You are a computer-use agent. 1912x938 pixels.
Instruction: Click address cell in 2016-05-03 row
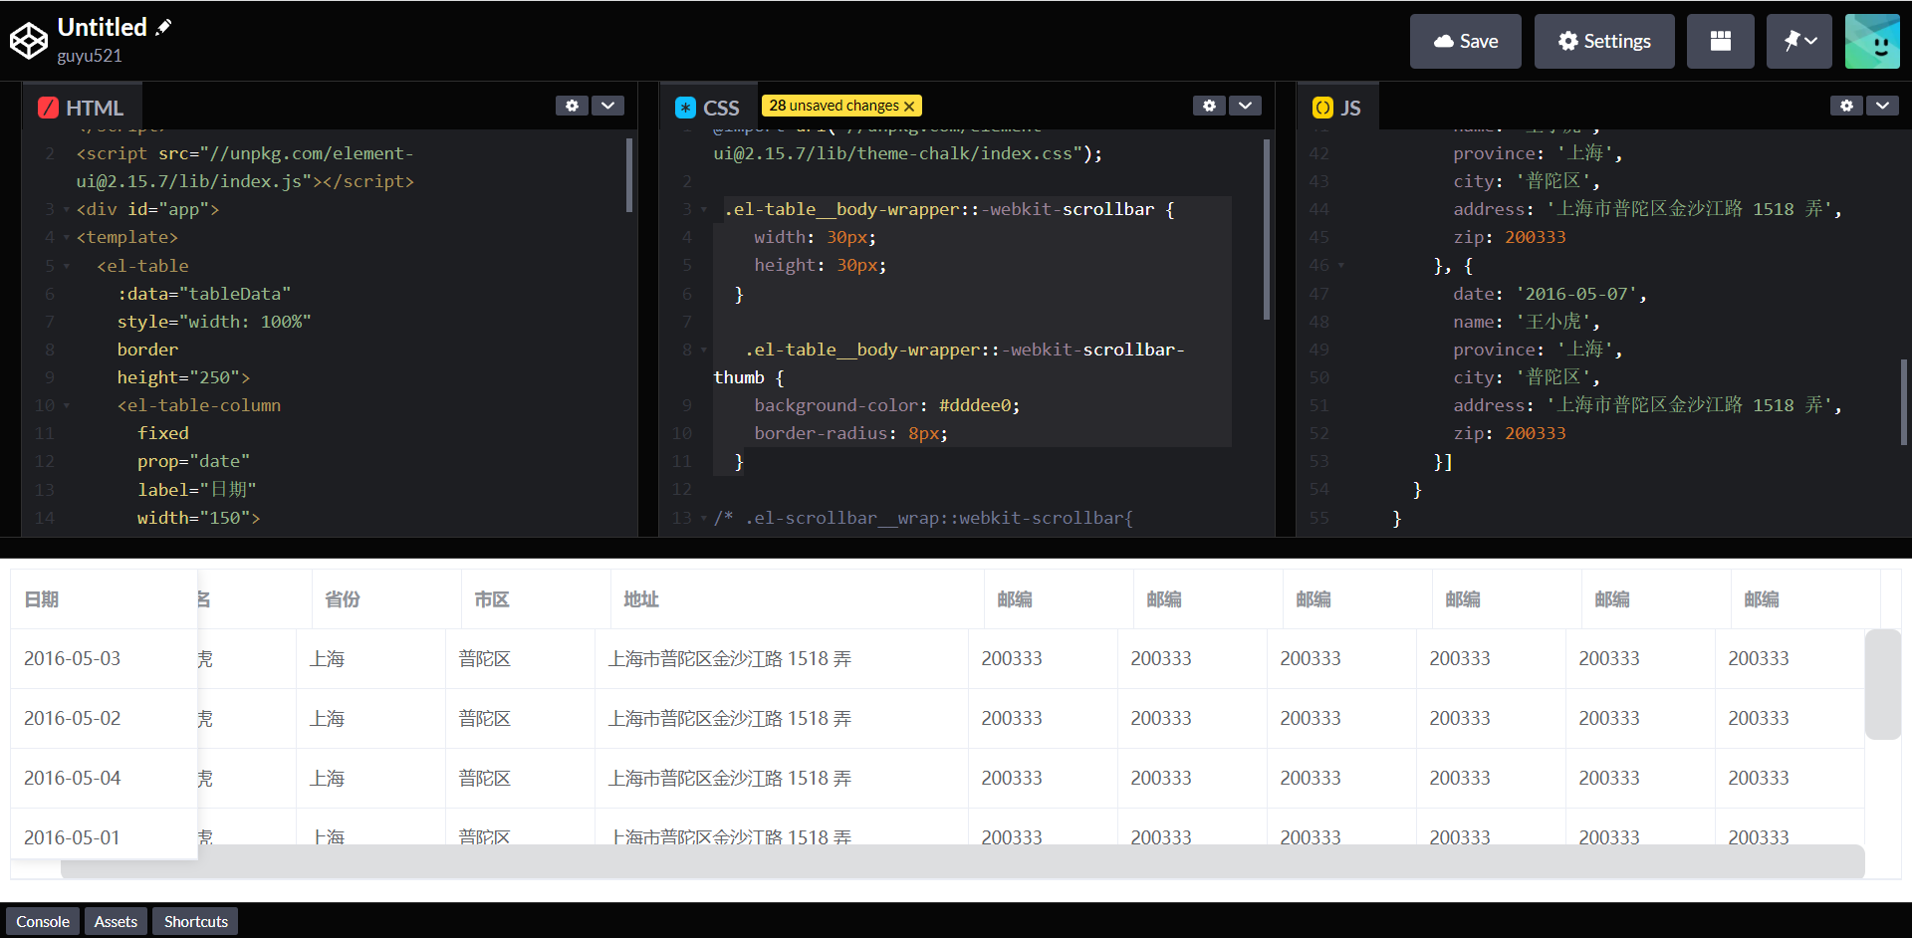pyautogui.click(x=782, y=658)
